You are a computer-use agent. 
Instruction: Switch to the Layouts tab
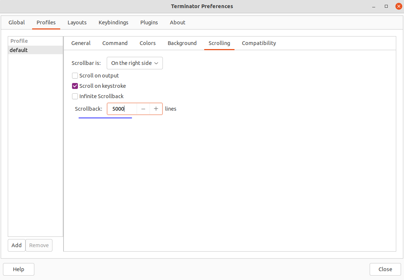click(77, 23)
